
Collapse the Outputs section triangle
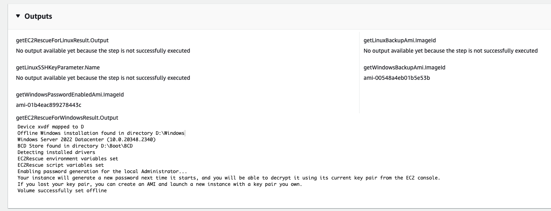click(18, 16)
